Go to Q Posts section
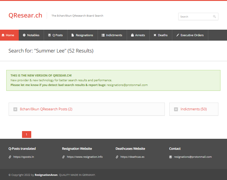Image resolution: width=227 pixels, height=180 pixels. pos(56,35)
